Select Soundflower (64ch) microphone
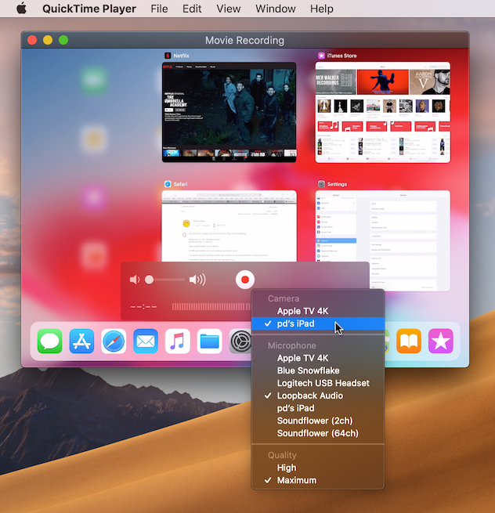This screenshot has height=513, width=495. coord(318,433)
